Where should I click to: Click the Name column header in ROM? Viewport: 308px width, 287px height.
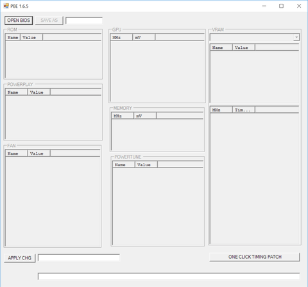pyautogui.click(x=13, y=37)
